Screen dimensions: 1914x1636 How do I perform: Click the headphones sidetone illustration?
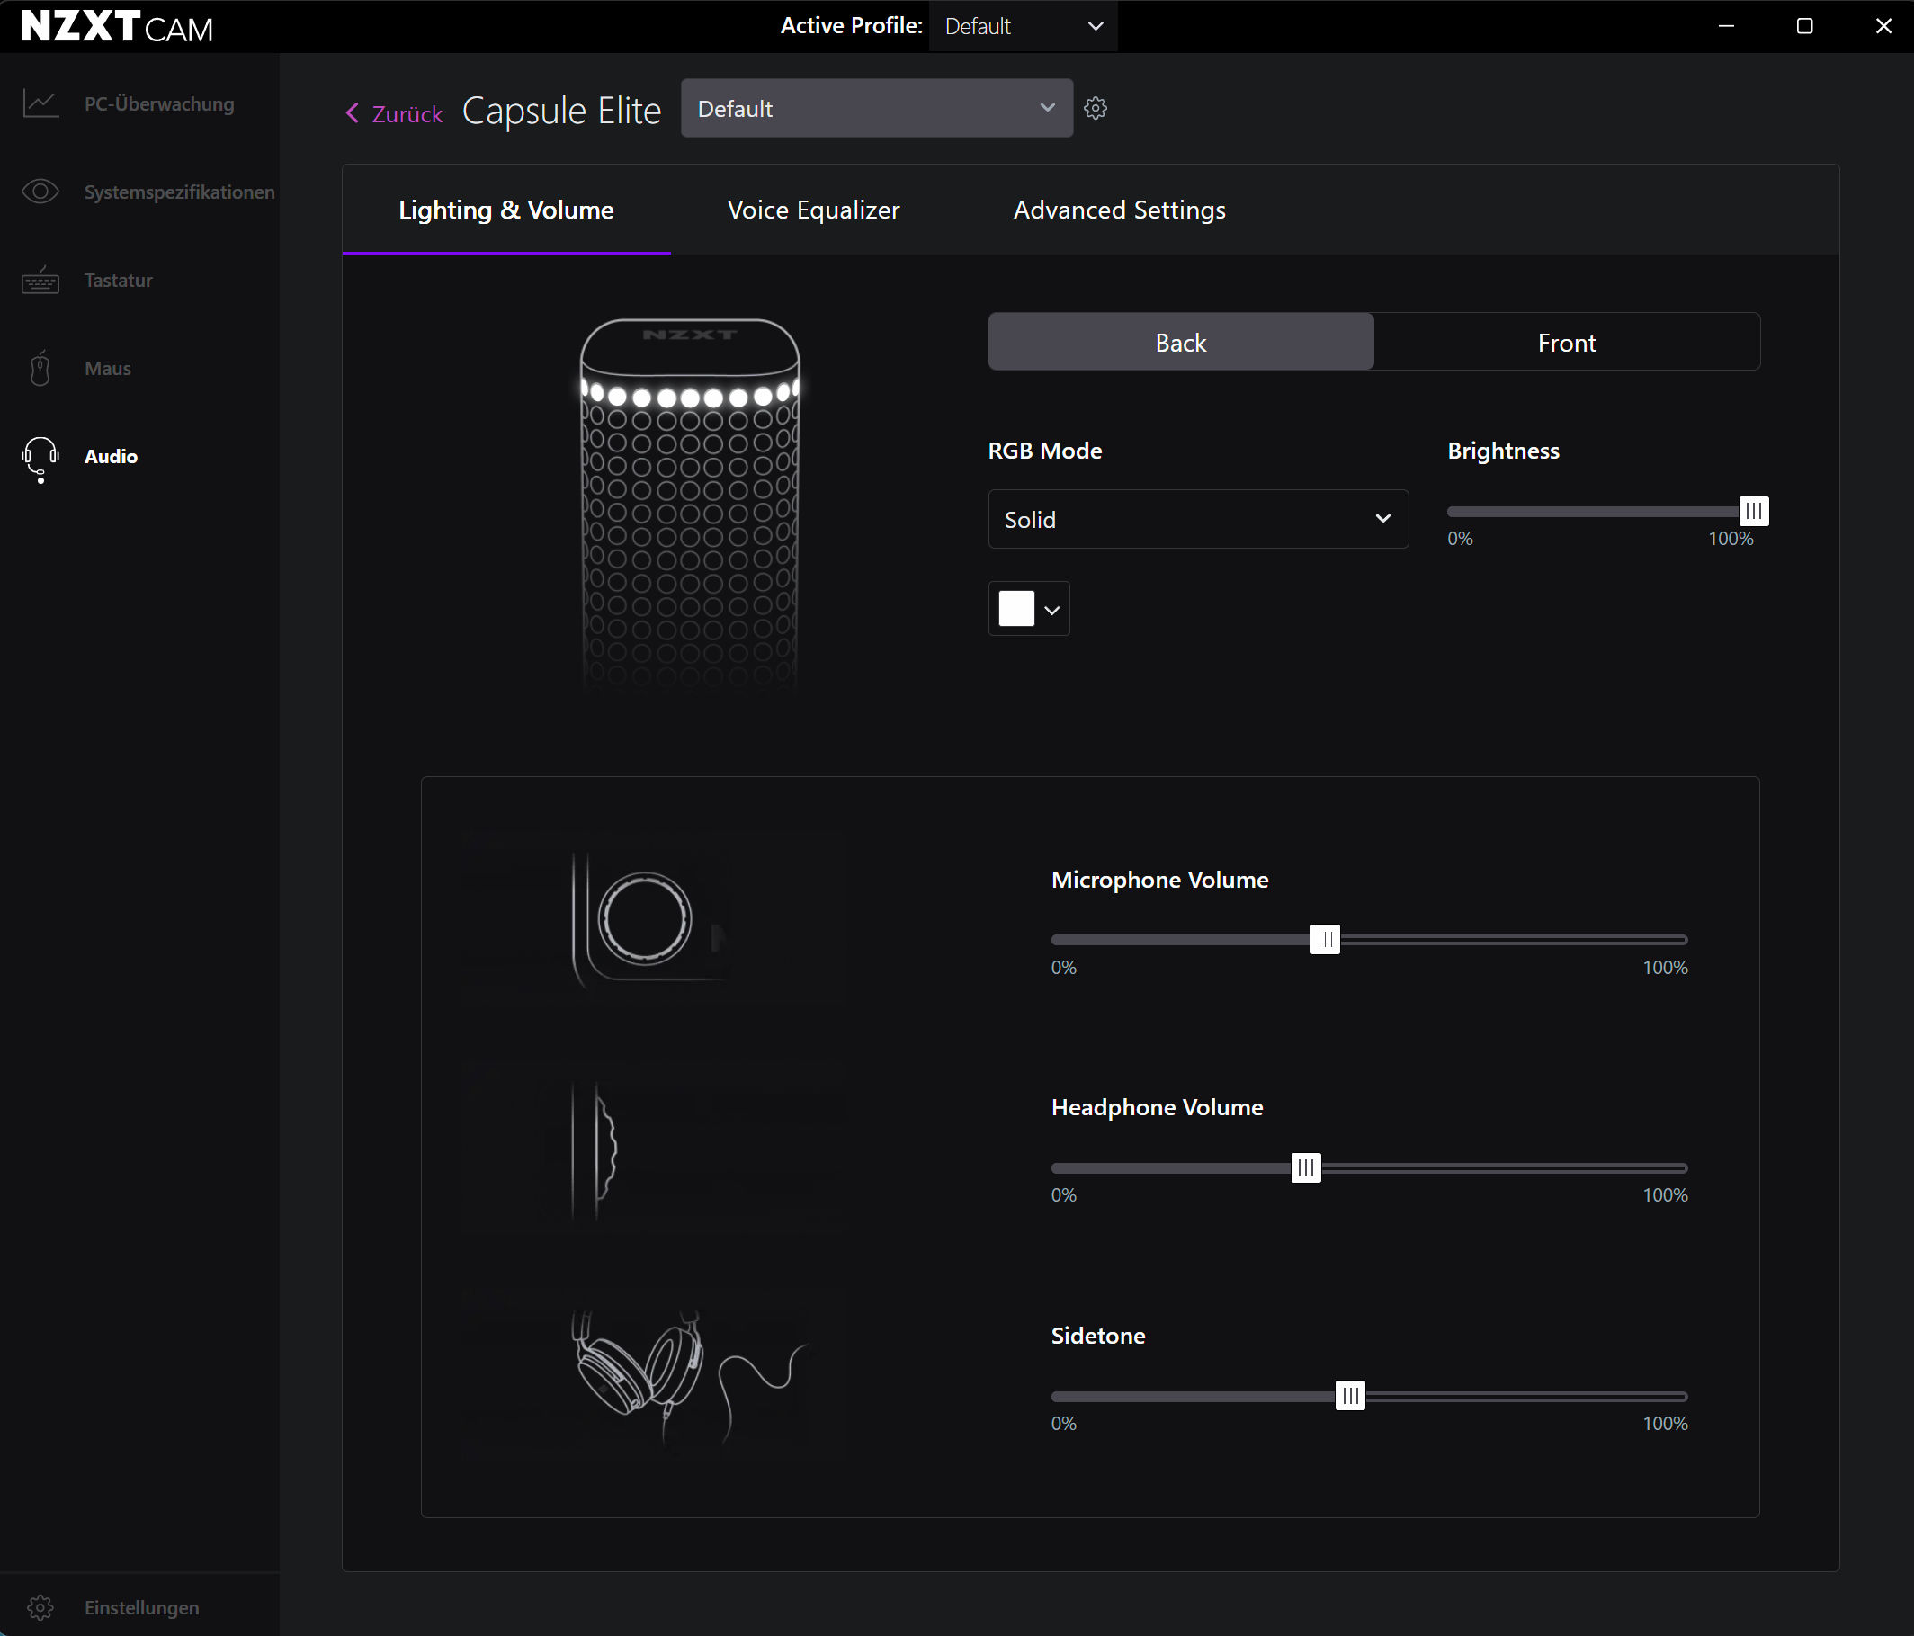pyautogui.click(x=688, y=1376)
